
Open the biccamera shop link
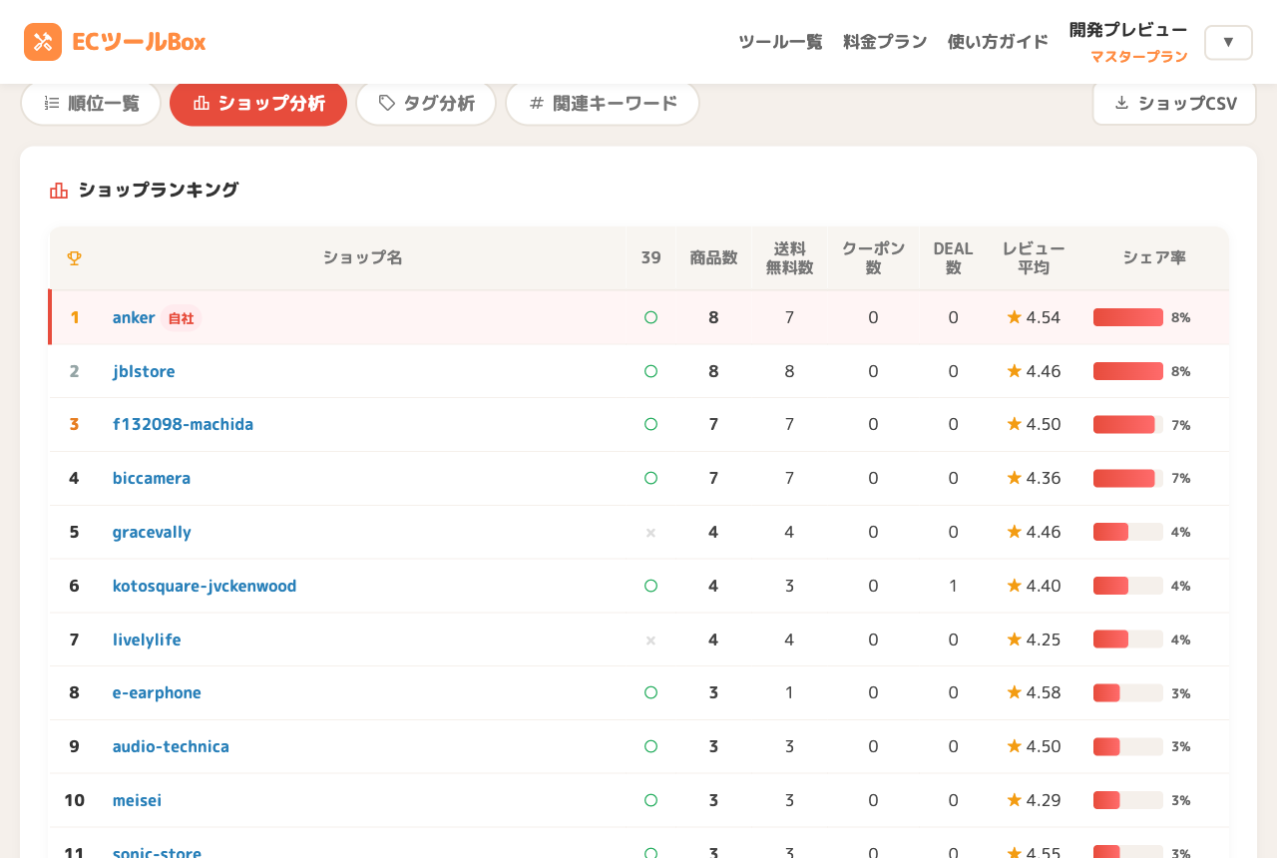click(152, 478)
